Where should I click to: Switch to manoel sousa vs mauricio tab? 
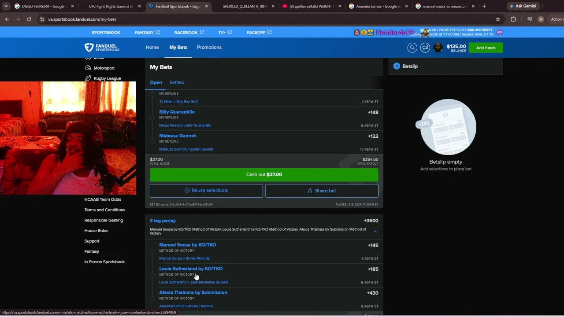tap(445, 6)
